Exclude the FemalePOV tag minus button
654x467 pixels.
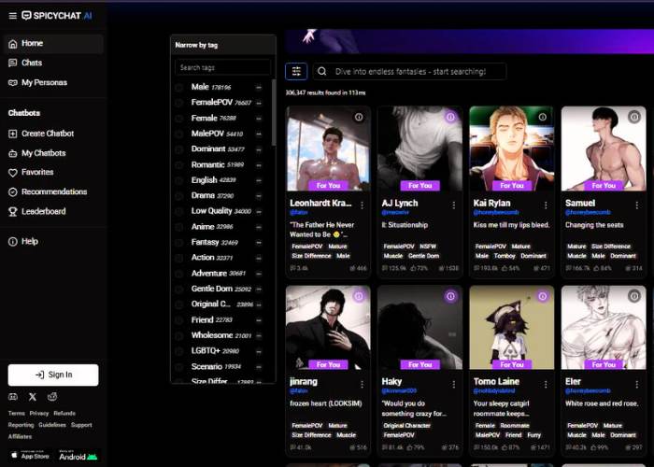(259, 103)
